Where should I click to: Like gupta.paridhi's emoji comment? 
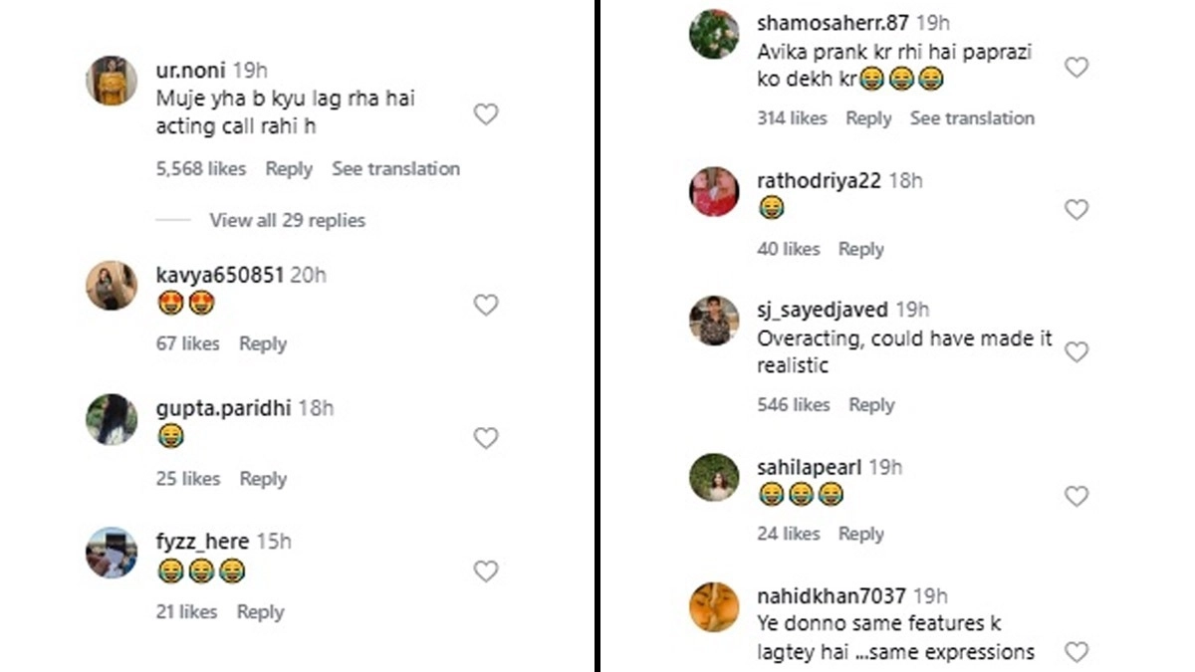[485, 438]
